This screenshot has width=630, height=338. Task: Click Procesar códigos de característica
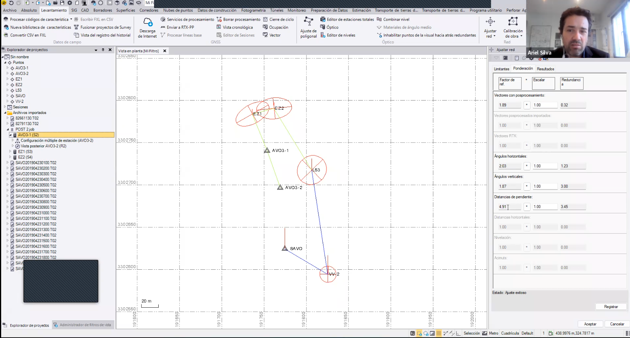(x=36, y=19)
